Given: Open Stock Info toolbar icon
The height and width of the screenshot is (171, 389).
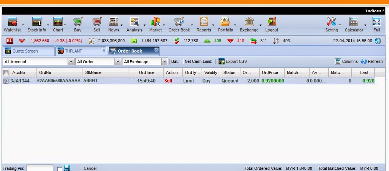Looking at the screenshot, I should (x=37, y=22).
